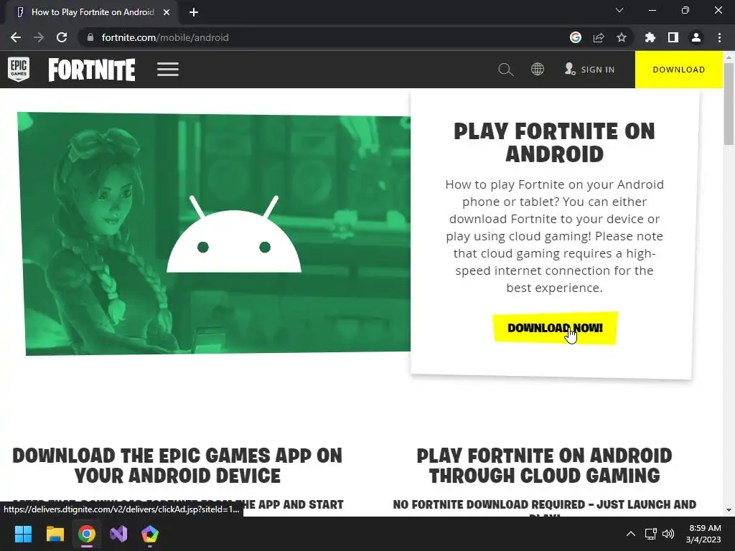Image resolution: width=735 pixels, height=551 pixels.
Task: Click the SIGN IN link
Action: pos(590,70)
